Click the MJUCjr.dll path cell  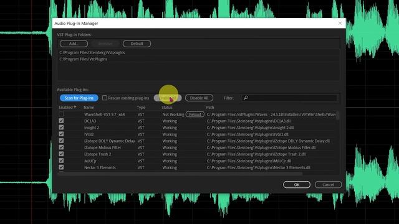coord(249,161)
